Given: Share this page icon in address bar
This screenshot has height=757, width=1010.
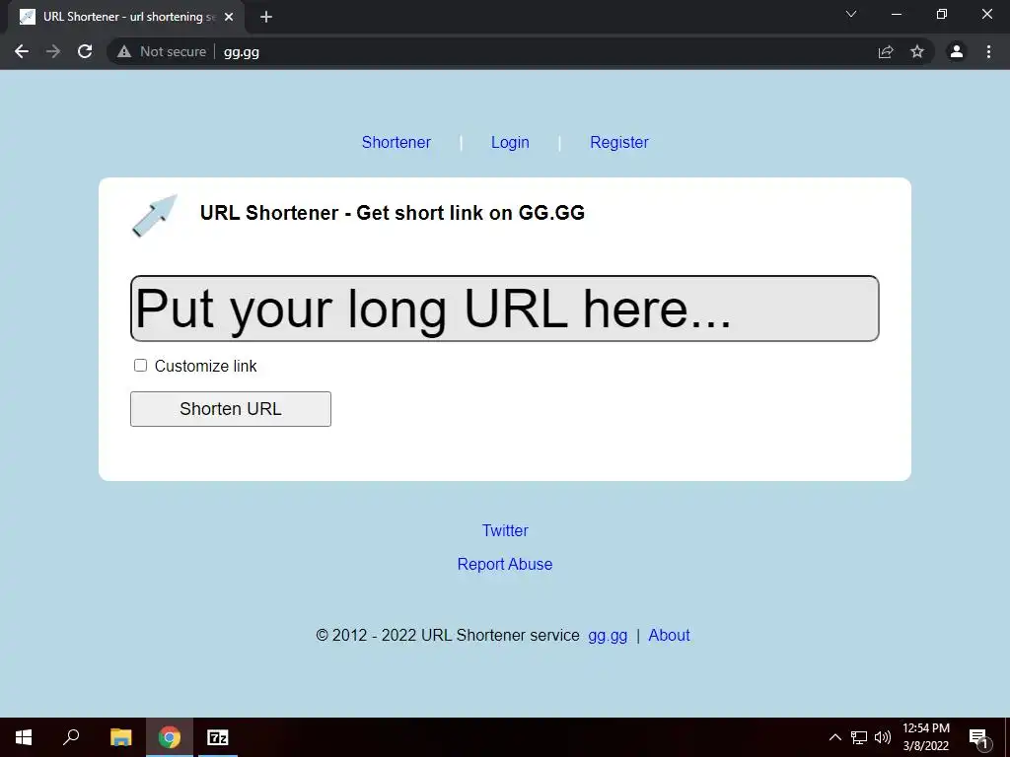Looking at the screenshot, I should pyautogui.click(x=886, y=51).
